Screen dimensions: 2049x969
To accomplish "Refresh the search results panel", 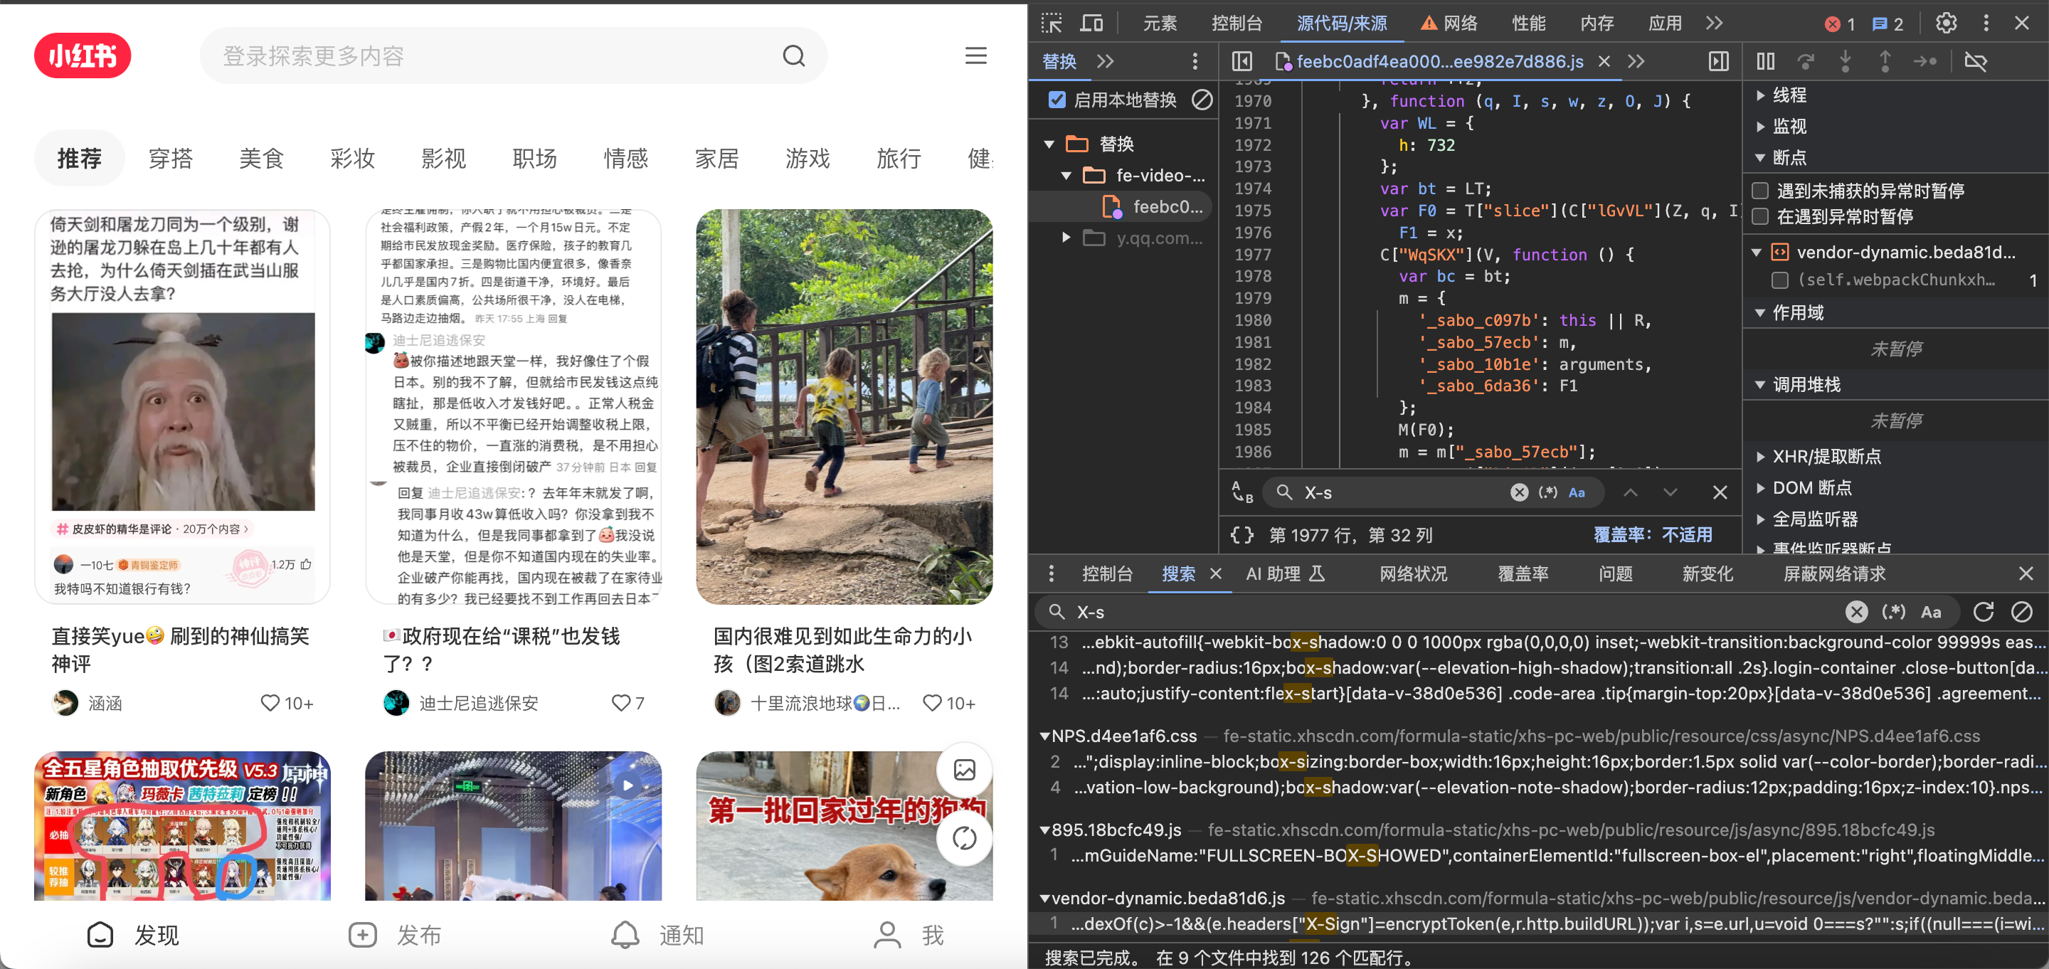I will (1983, 611).
